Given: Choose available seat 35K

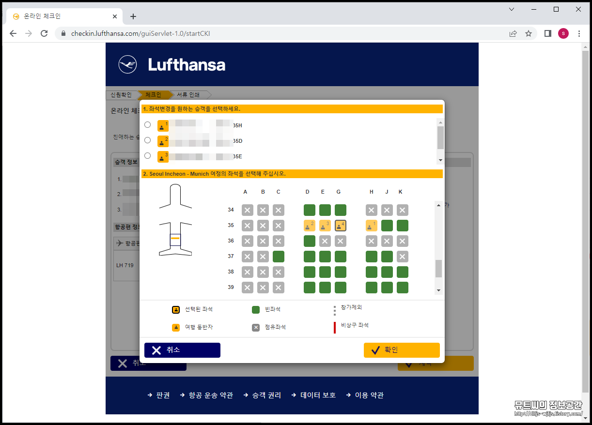Looking at the screenshot, I should tap(403, 226).
